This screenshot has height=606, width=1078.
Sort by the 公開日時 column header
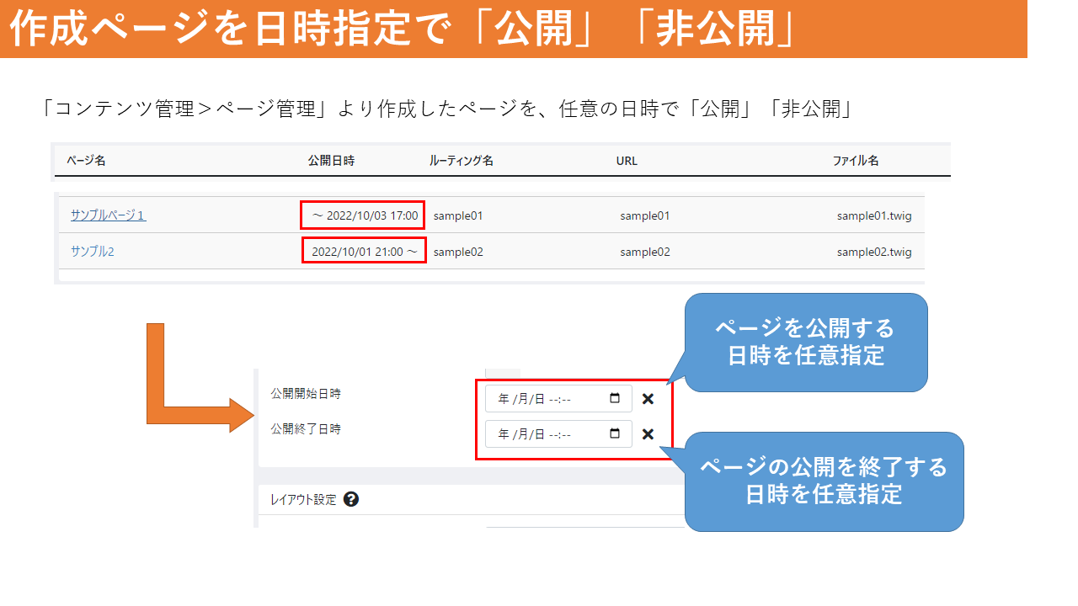(331, 161)
